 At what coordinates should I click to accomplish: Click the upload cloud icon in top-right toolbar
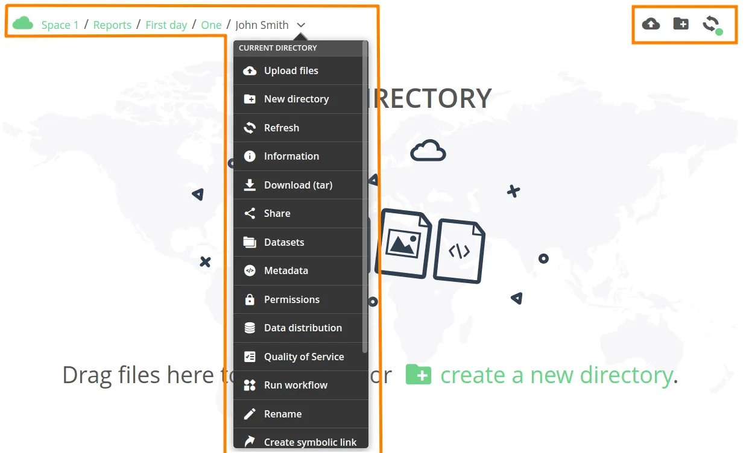point(651,24)
